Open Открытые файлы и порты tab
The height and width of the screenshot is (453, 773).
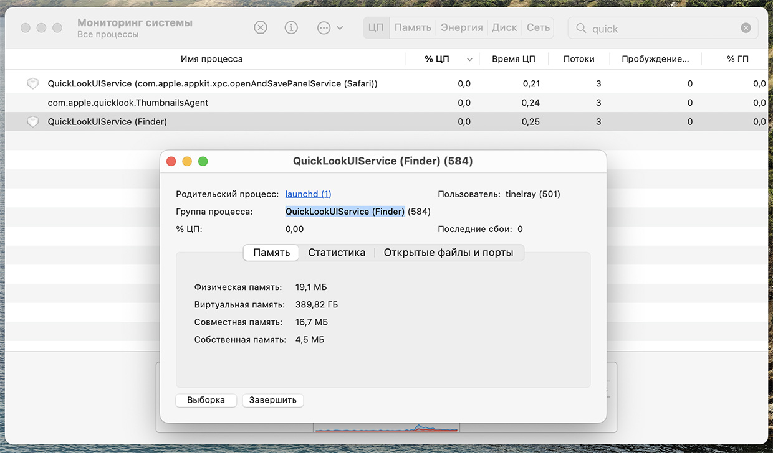click(448, 253)
